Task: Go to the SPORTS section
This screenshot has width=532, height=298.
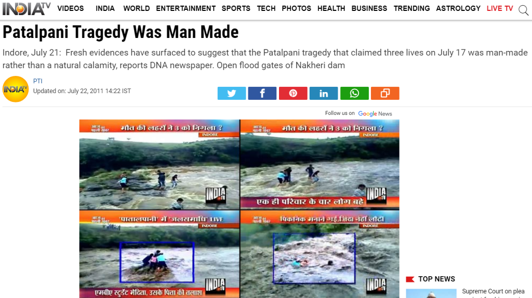Action: click(236, 8)
